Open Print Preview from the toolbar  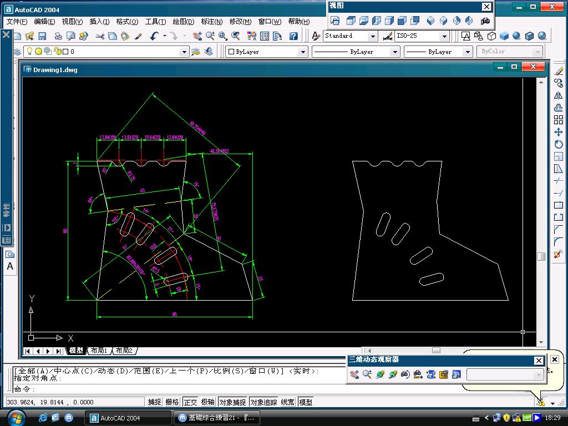click(70, 36)
